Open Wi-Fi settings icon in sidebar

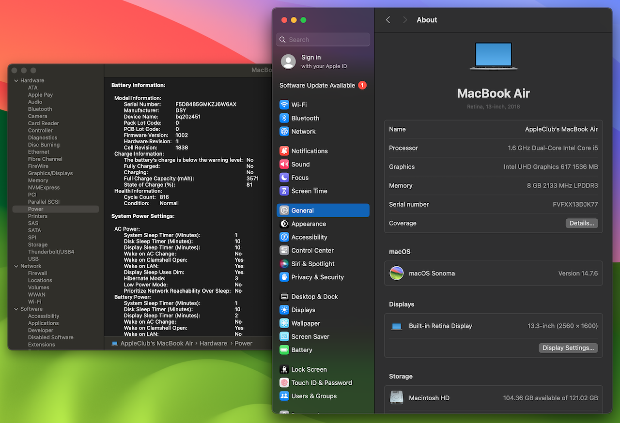point(284,105)
